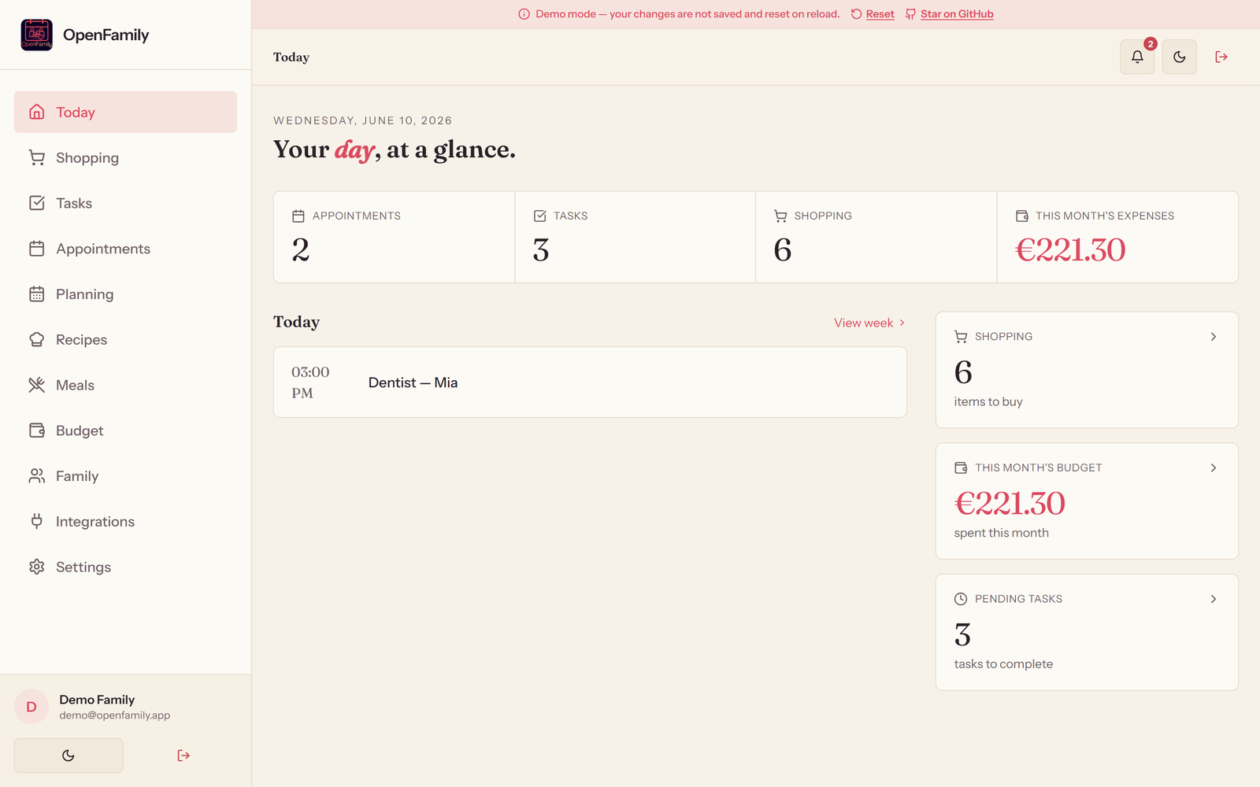Sign out via sidebar footer logout icon
Image resolution: width=1260 pixels, height=787 pixels.
click(x=183, y=756)
